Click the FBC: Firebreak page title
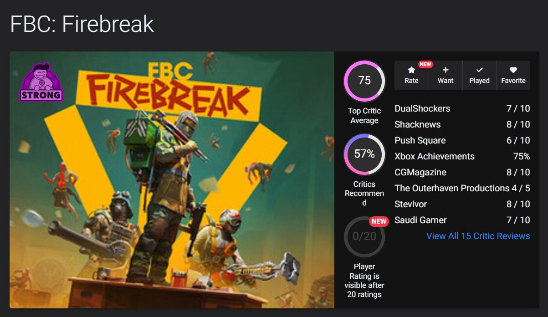The height and width of the screenshot is (317, 548). point(82,24)
